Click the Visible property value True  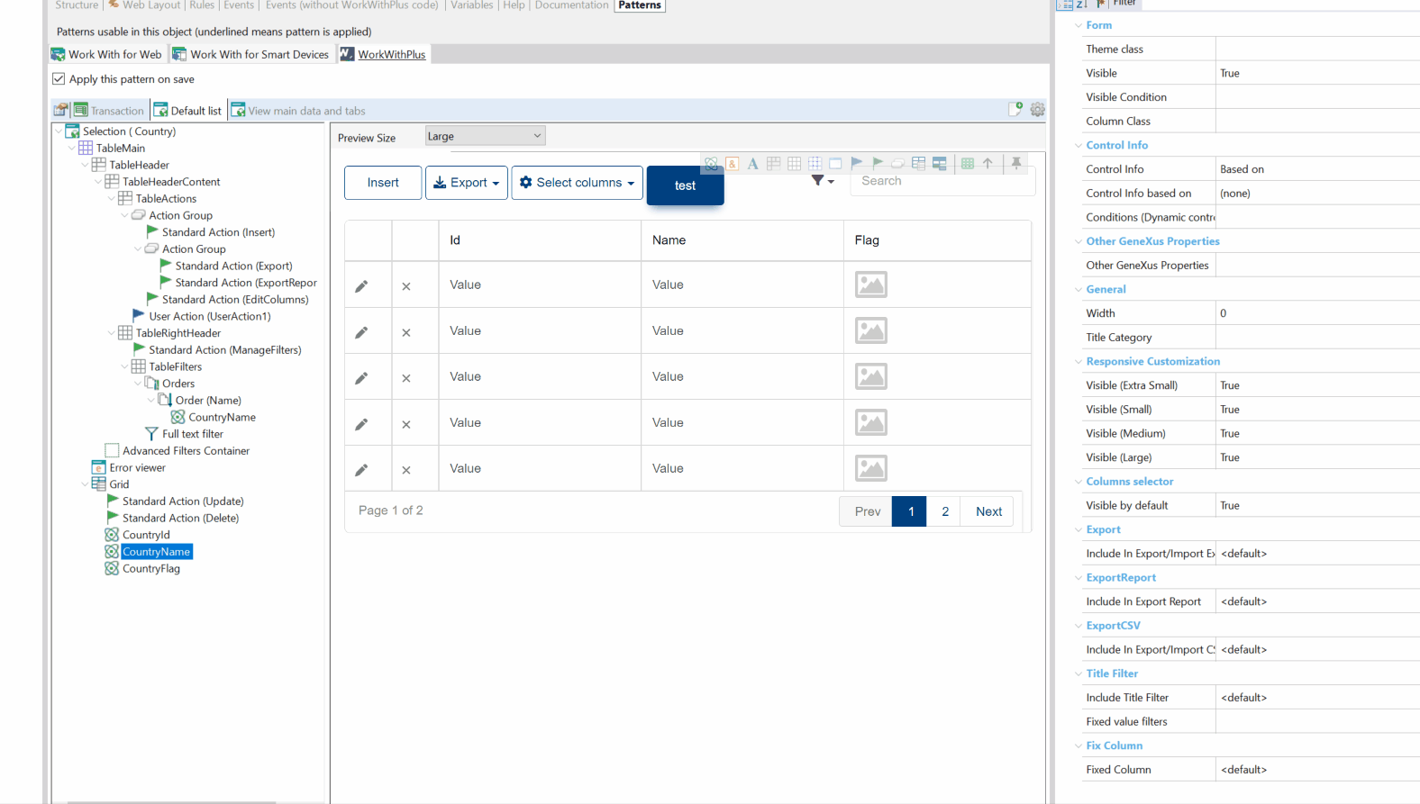tap(1317, 73)
